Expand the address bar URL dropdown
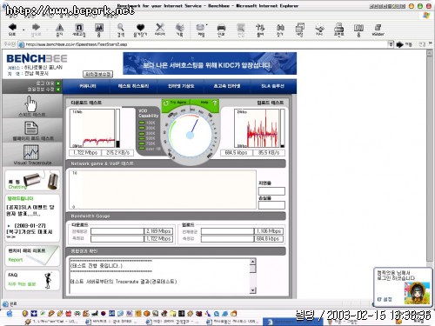Viewport: 435px width, 326px height. click(391, 44)
